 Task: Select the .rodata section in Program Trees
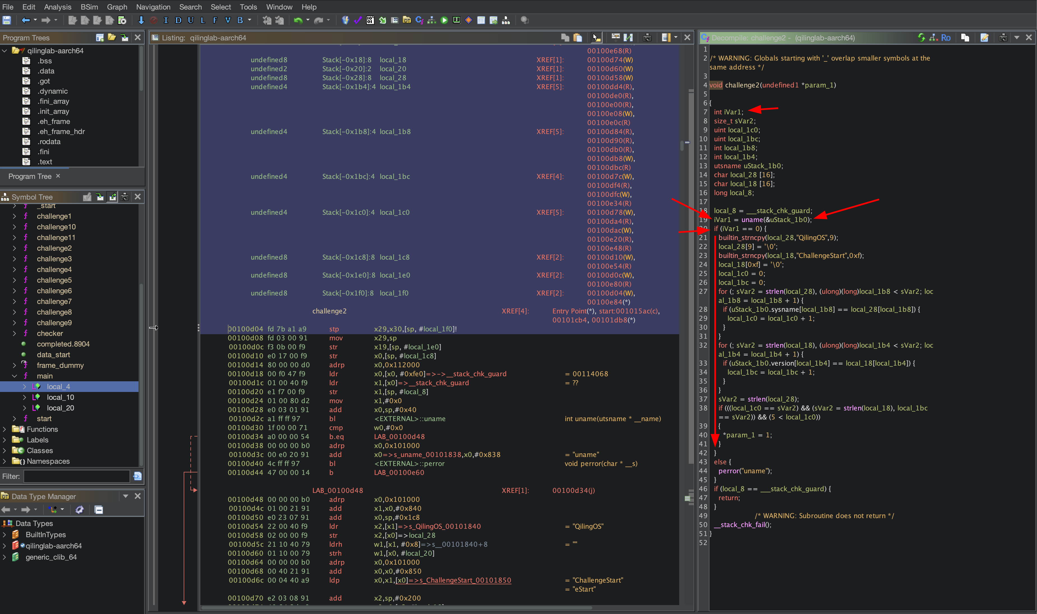tap(49, 142)
